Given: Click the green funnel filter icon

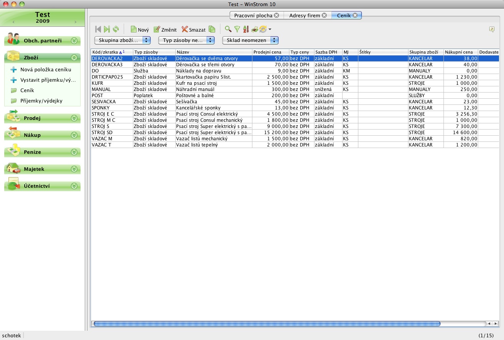Looking at the screenshot, I should pos(237,29).
